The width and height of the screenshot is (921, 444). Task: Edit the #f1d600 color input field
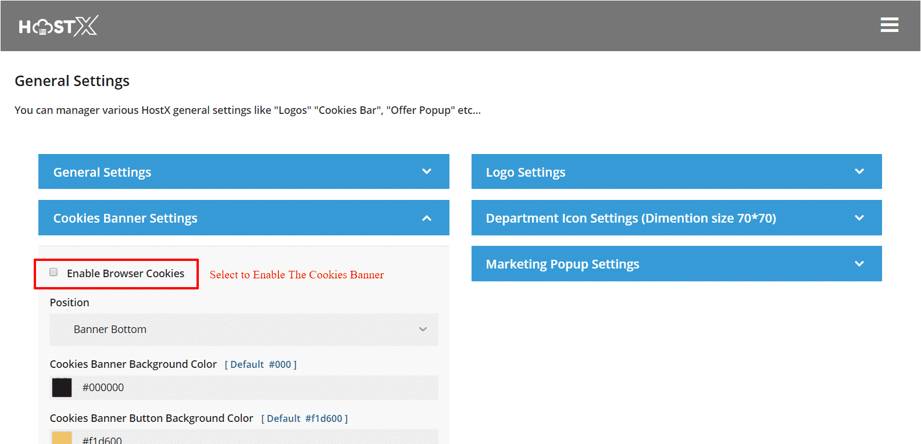tap(256, 439)
